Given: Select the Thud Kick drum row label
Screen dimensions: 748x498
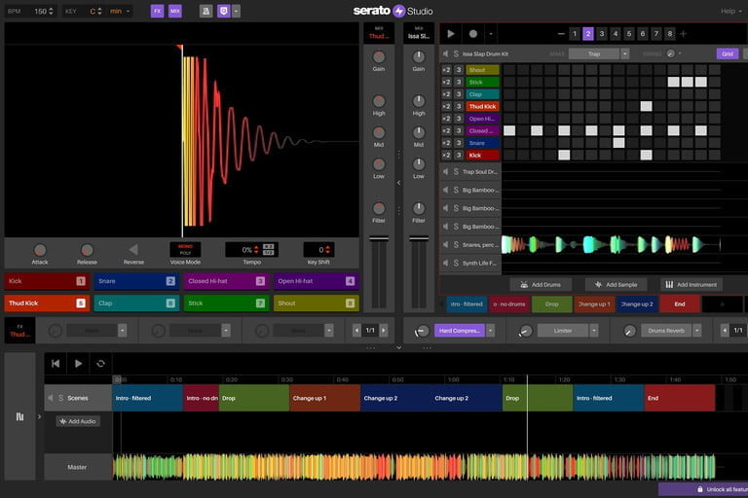Looking at the screenshot, I should (482, 106).
